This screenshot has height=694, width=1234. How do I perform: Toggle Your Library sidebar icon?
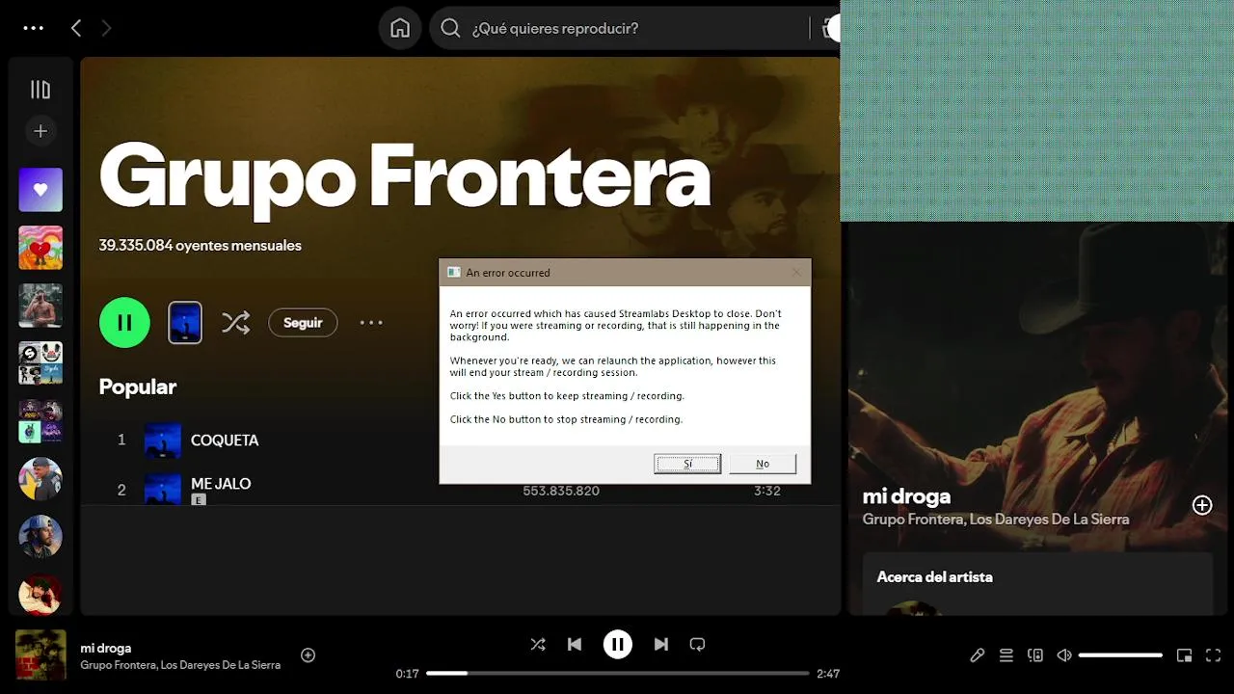tap(40, 90)
